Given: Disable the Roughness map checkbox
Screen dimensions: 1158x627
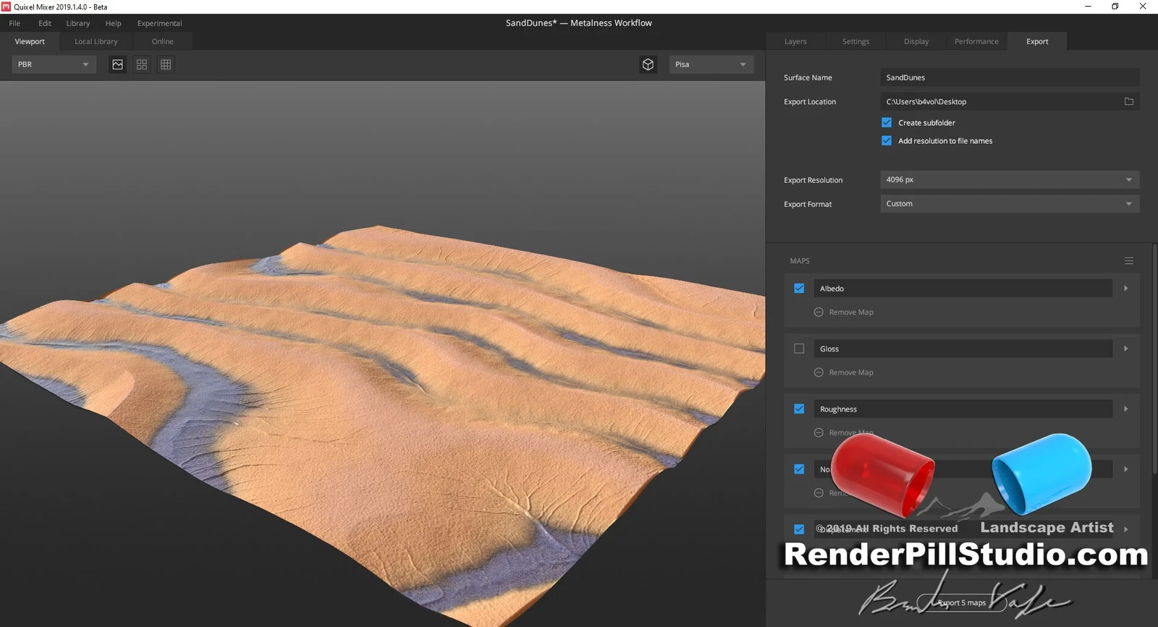Looking at the screenshot, I should click(799, 409).
